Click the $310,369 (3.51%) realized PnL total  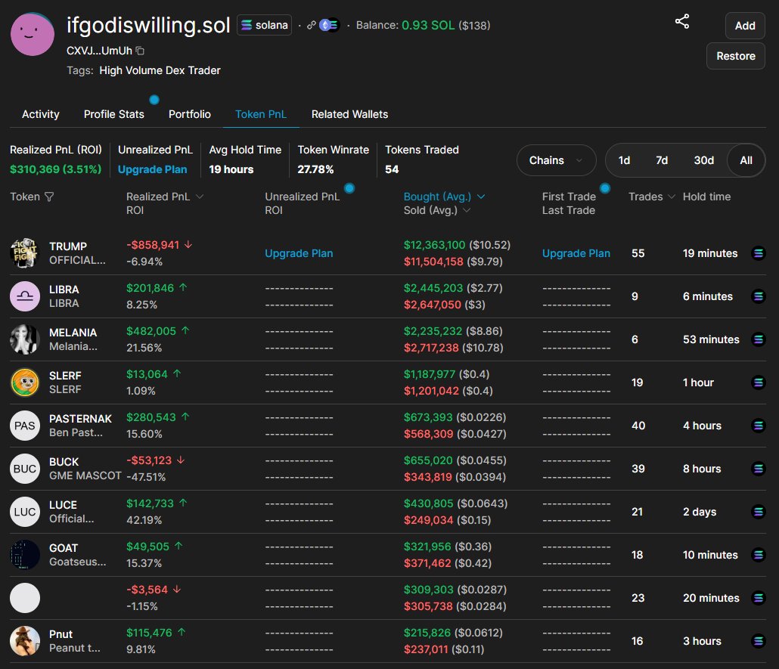pyautogui.click(x=56, y=169)
